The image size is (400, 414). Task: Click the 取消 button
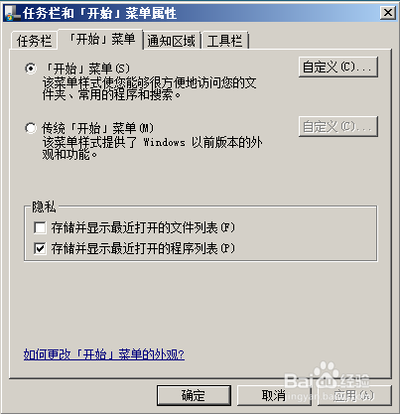[274, 395]
